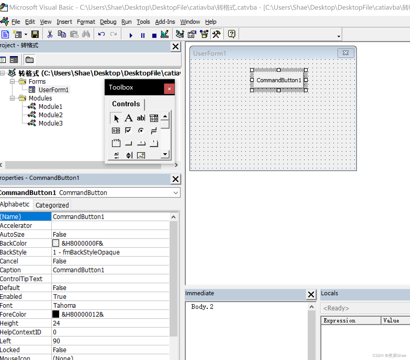Click the Help question mark icon

point(232,34)
